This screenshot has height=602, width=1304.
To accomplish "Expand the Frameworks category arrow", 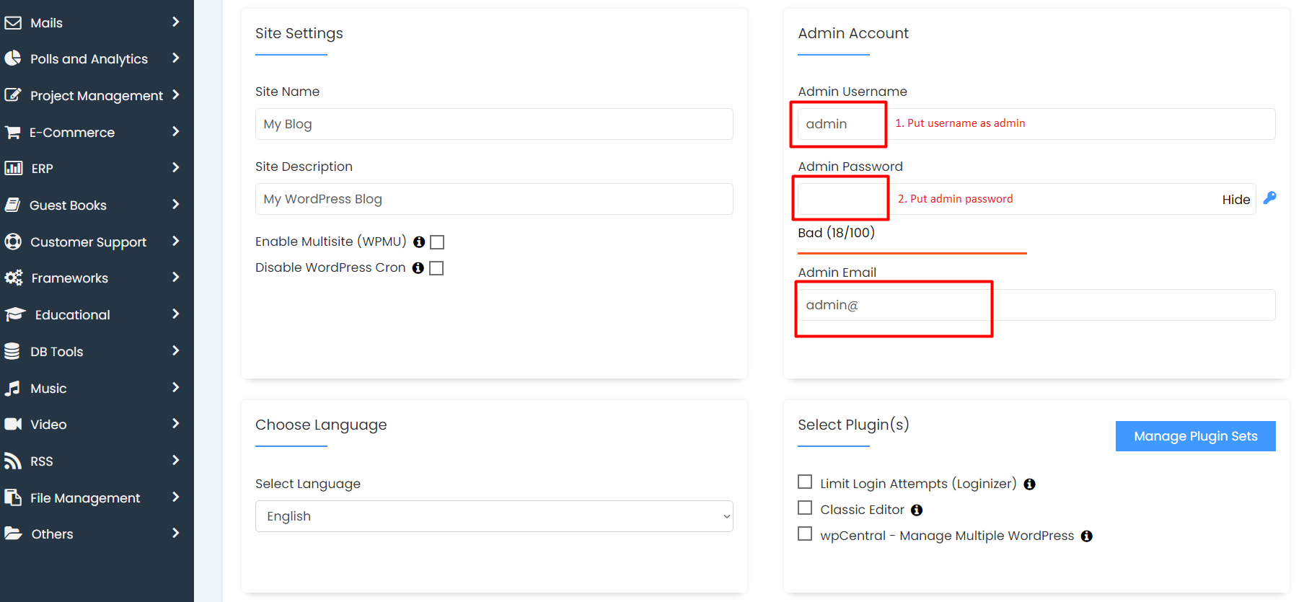I will coord(175,278).
